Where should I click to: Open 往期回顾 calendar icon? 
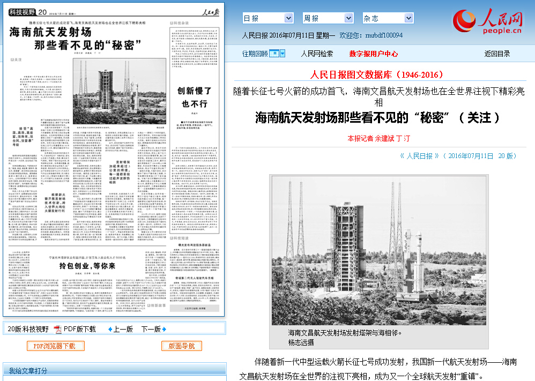(x=274, y=54)
